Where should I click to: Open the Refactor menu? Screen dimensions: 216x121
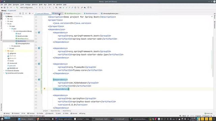35,4
